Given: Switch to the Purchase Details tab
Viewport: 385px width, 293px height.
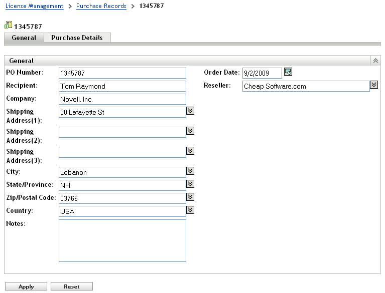Looking at the screenshot, I should pyautogui.click(x=77, y=38).
